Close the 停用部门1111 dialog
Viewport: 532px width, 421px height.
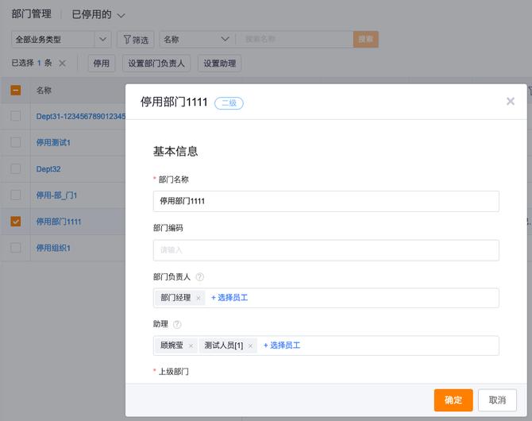511,101
